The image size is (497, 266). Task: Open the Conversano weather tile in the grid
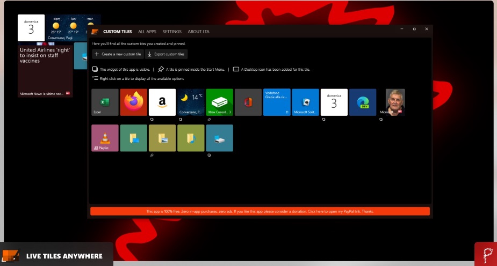click(191, 102)
